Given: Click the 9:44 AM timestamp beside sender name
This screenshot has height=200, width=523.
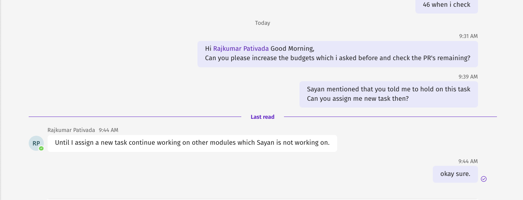Looking at the screenshot, I should click(x=108, y=130).
